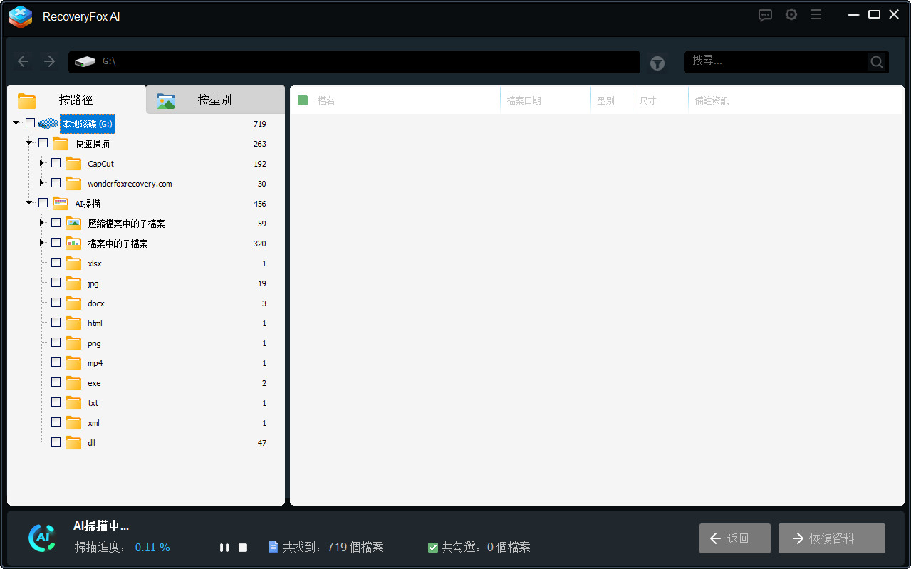Check the AI掃描 checkbox
The image size is (911, 569).
(43, 202)
